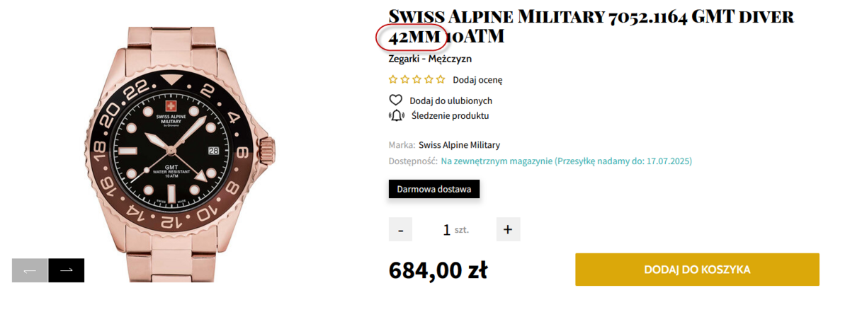This screenshot has height=317, width=850.
Task: Rate product with fifth star
Action: [441, 80]
